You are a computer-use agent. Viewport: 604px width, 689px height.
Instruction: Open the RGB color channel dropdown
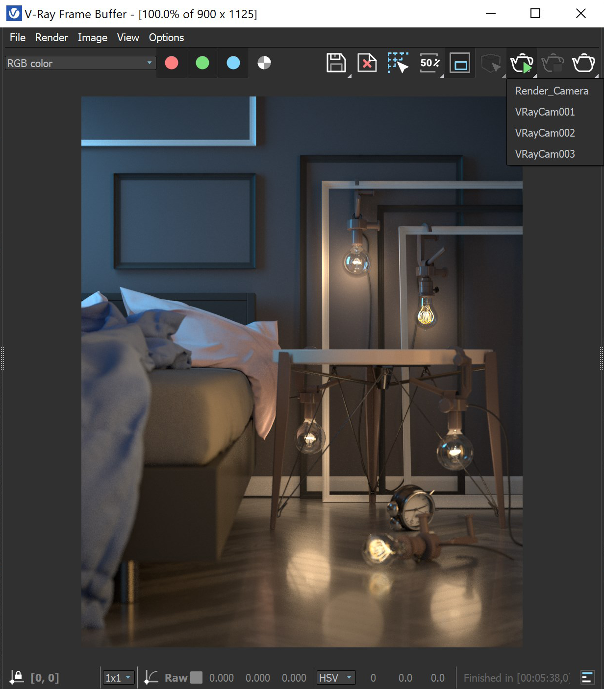(x=80, y=63)
